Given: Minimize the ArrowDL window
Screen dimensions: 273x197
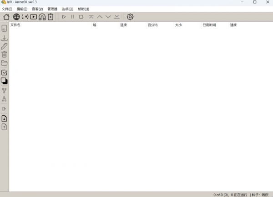Looking at the screenshot, I should pyautogui.click(x=242, y=2).
